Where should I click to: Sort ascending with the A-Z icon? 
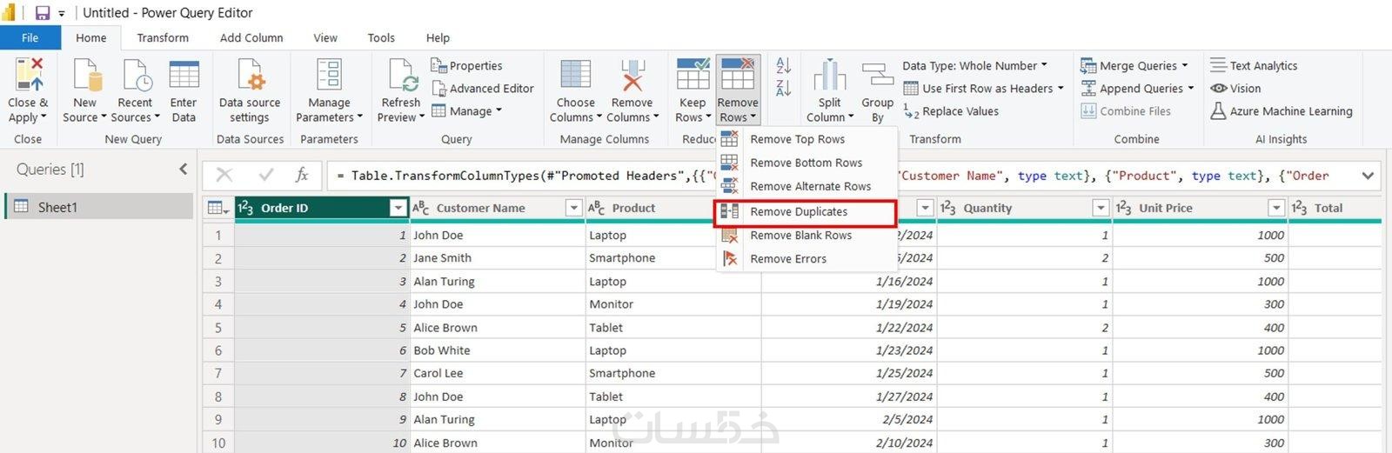[x=783, y=66]
